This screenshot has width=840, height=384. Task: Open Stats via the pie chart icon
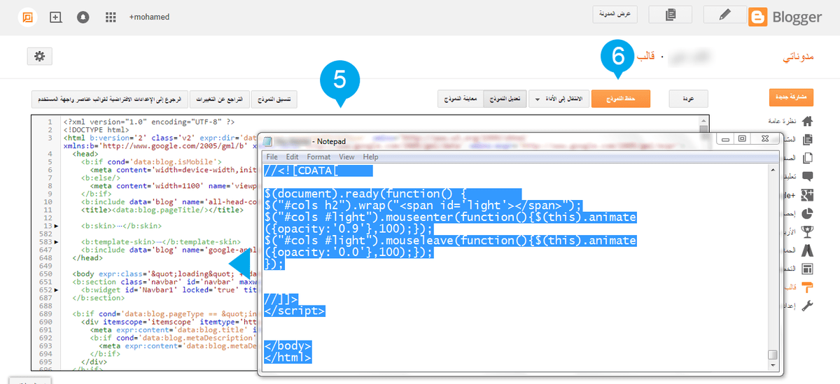(x=807, y=213)
